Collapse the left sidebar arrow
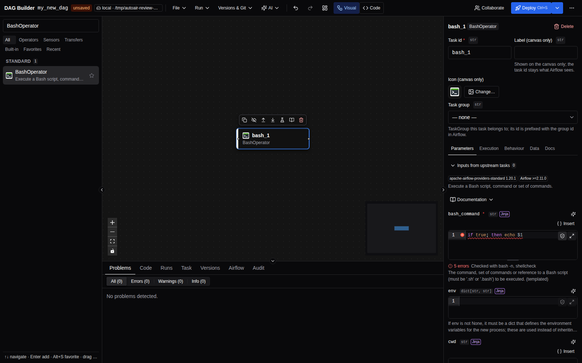This screenshot has height=363, width=582. pyautogui.click(x=102, y=190)
